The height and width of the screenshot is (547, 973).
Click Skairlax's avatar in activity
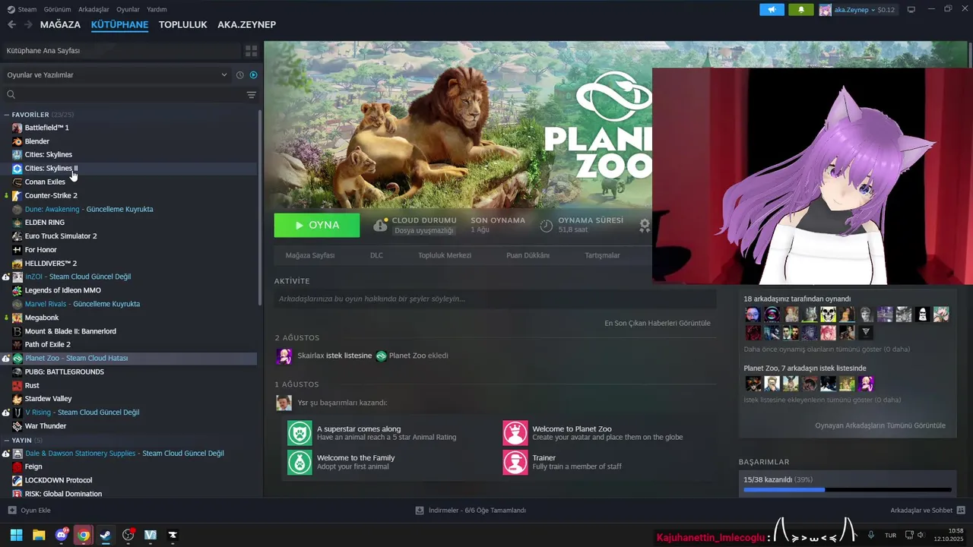[x=284, y=356]
